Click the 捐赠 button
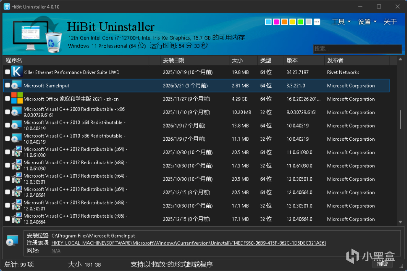The height and width of the screenshot is (271, 407). pos(382,264)
